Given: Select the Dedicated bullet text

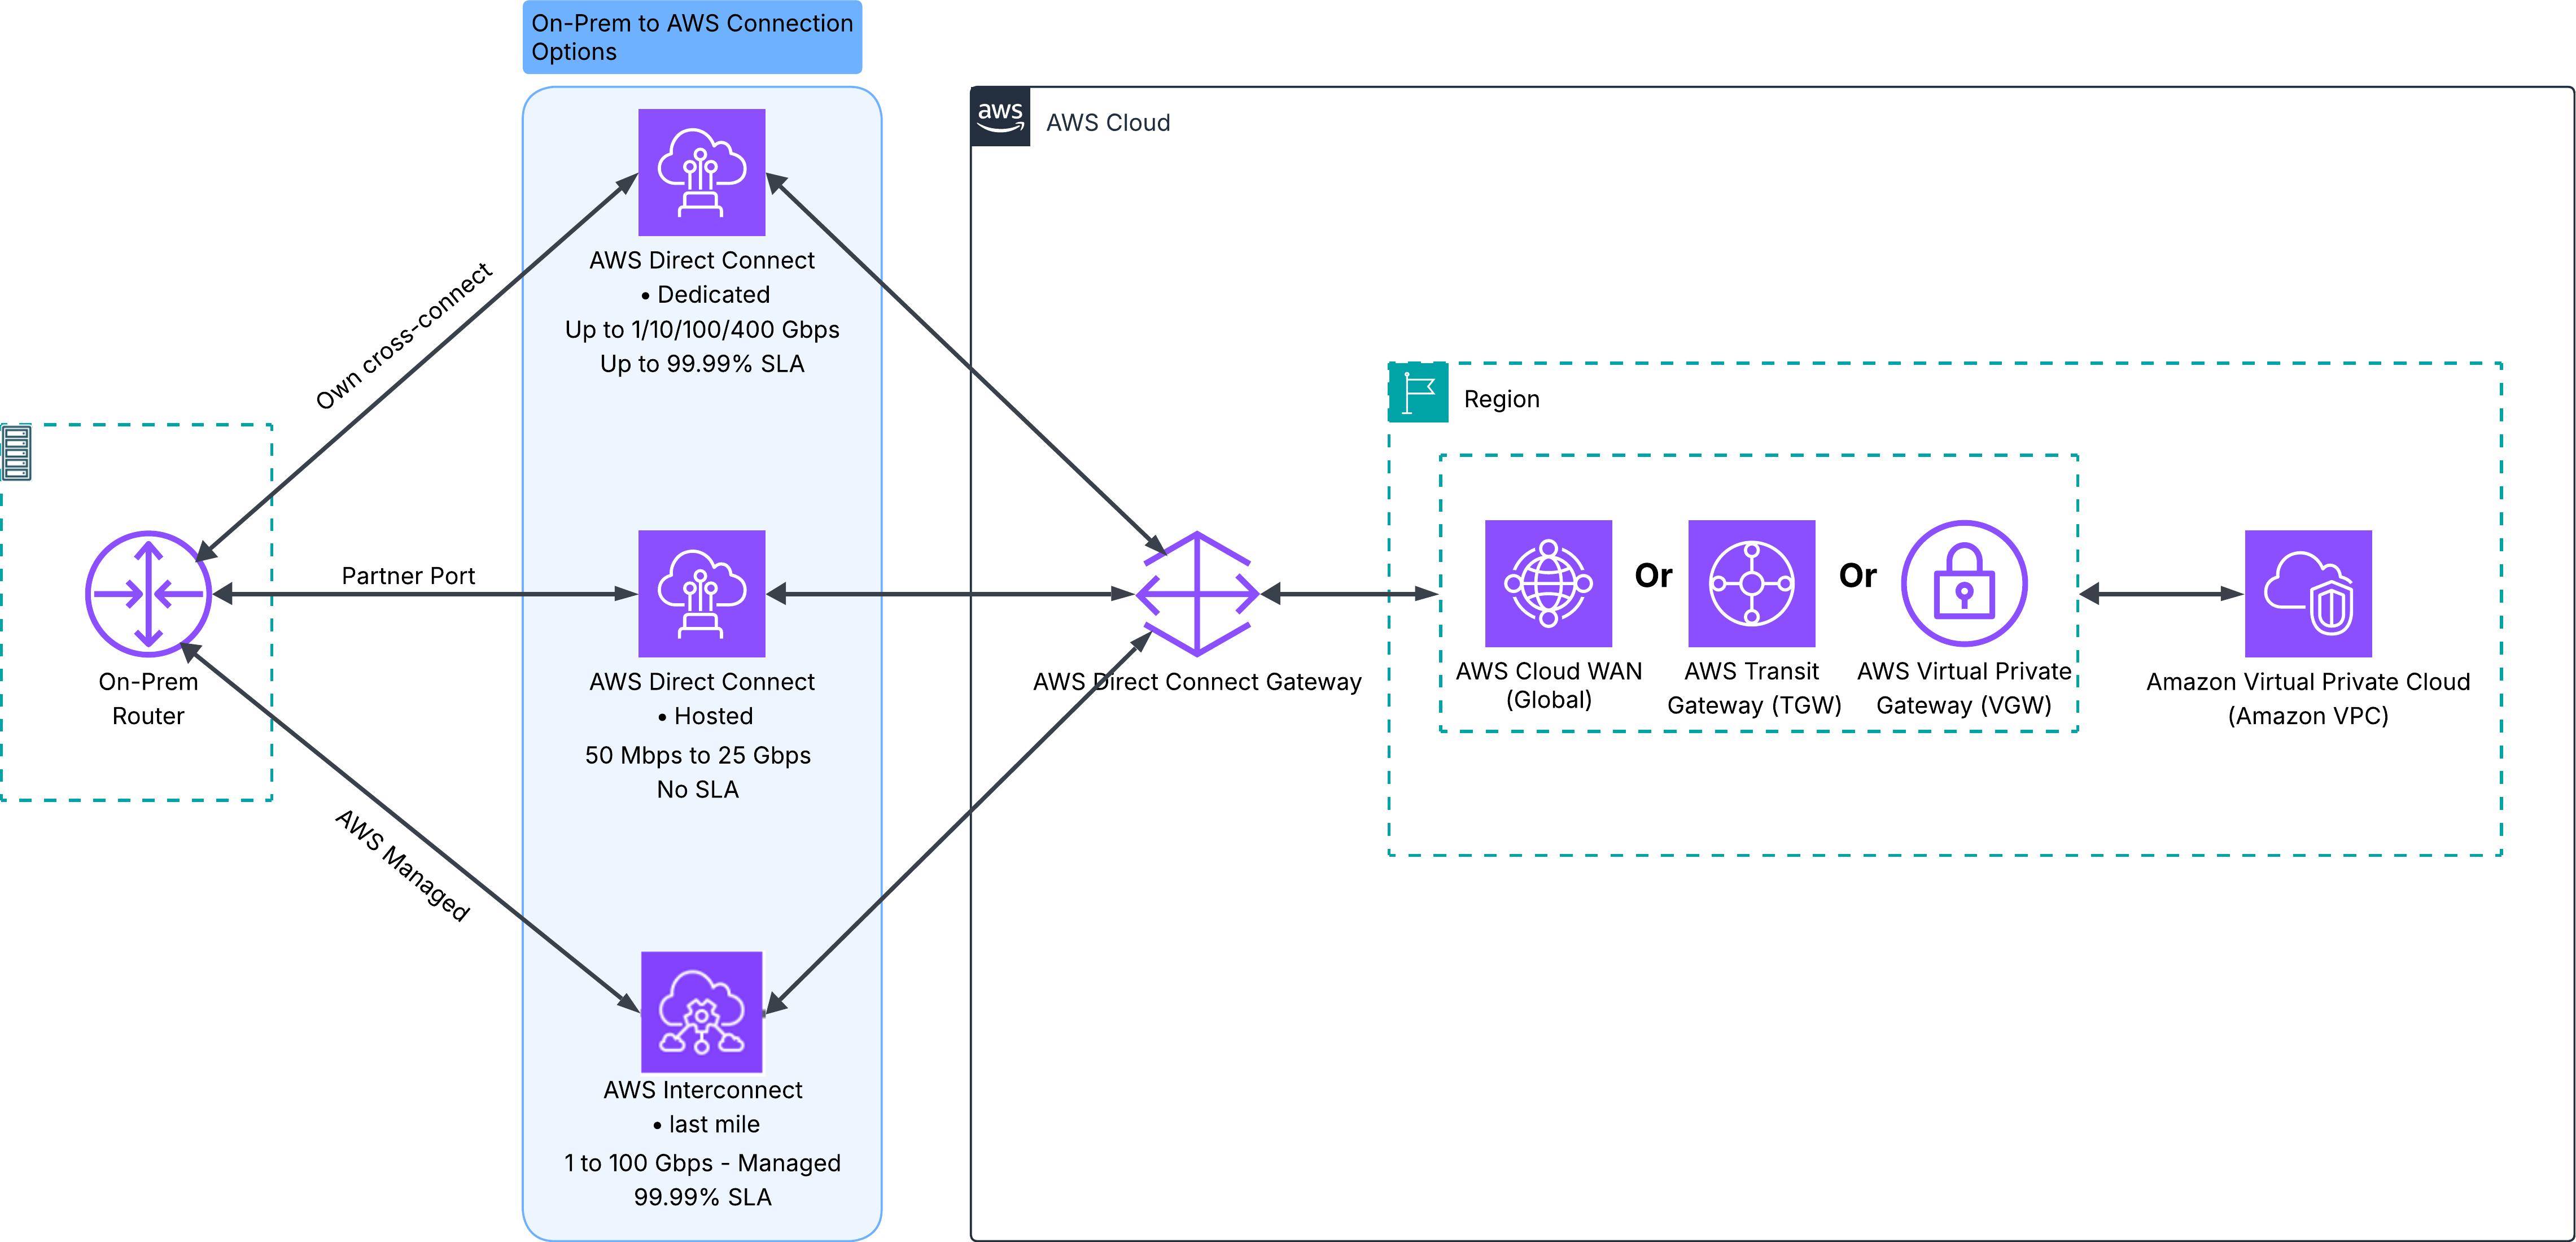Looking at the screenshot, I should pyautogui.click(x=705, y=294).
